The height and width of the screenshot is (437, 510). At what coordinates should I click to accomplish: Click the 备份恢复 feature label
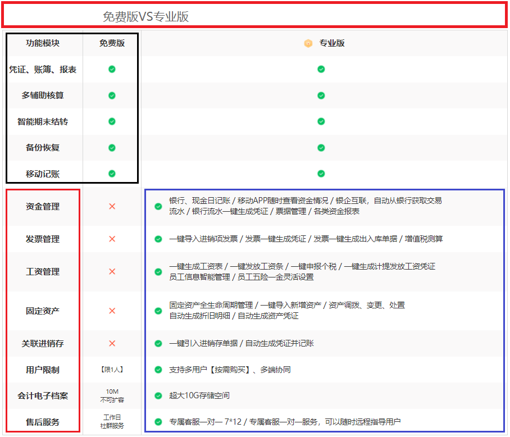click(43, 148)
